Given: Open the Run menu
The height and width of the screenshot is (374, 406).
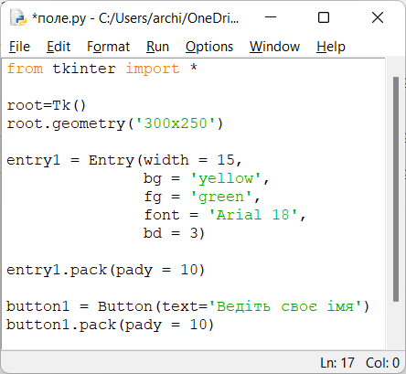Looking at the screenshot, I should point(157,47).
